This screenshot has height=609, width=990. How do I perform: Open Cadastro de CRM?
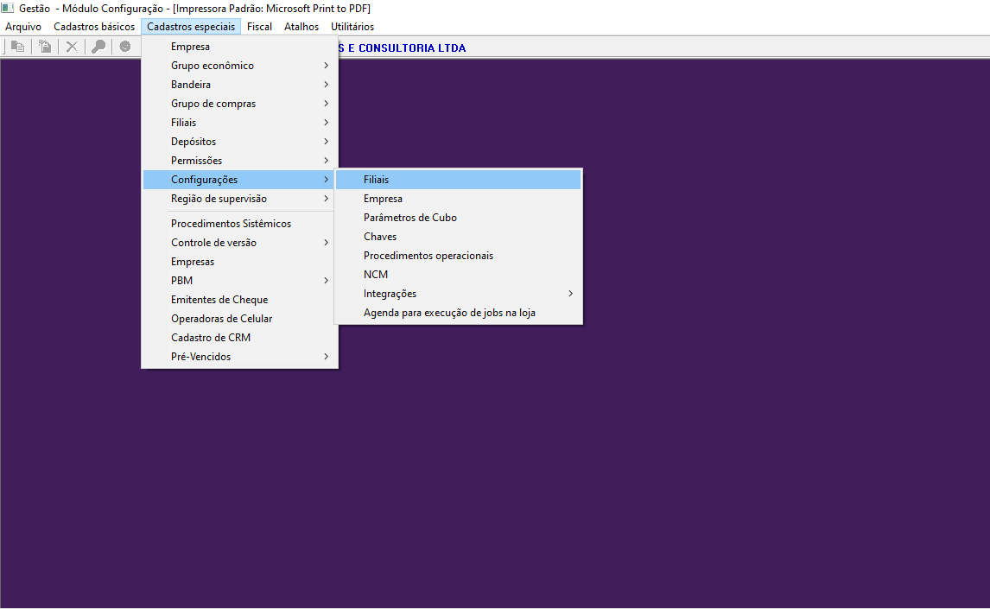coord(240,337)
